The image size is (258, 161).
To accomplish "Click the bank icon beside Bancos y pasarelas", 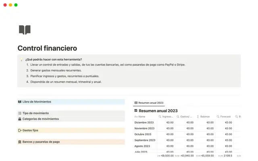I will click(x=20, y=142).
